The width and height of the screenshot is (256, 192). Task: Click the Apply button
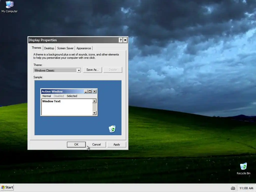(117, 144)
